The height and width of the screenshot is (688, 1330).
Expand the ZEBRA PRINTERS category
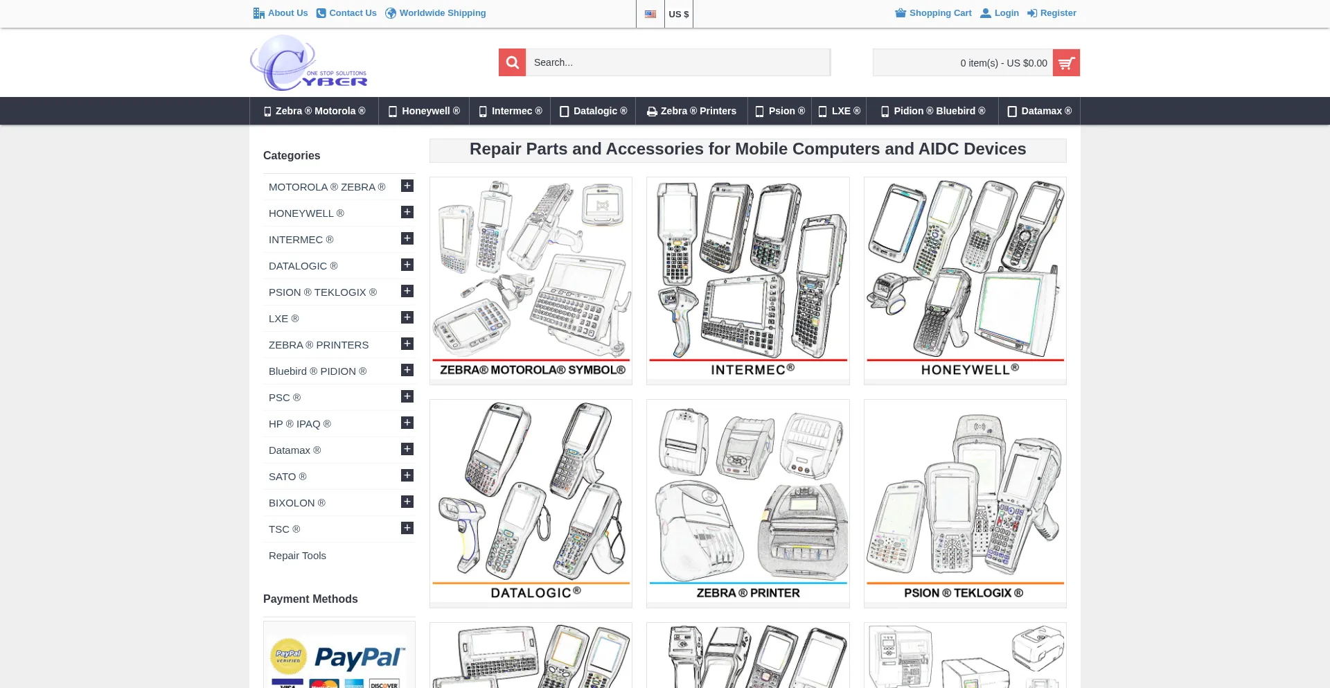click(x=407, y=344)
